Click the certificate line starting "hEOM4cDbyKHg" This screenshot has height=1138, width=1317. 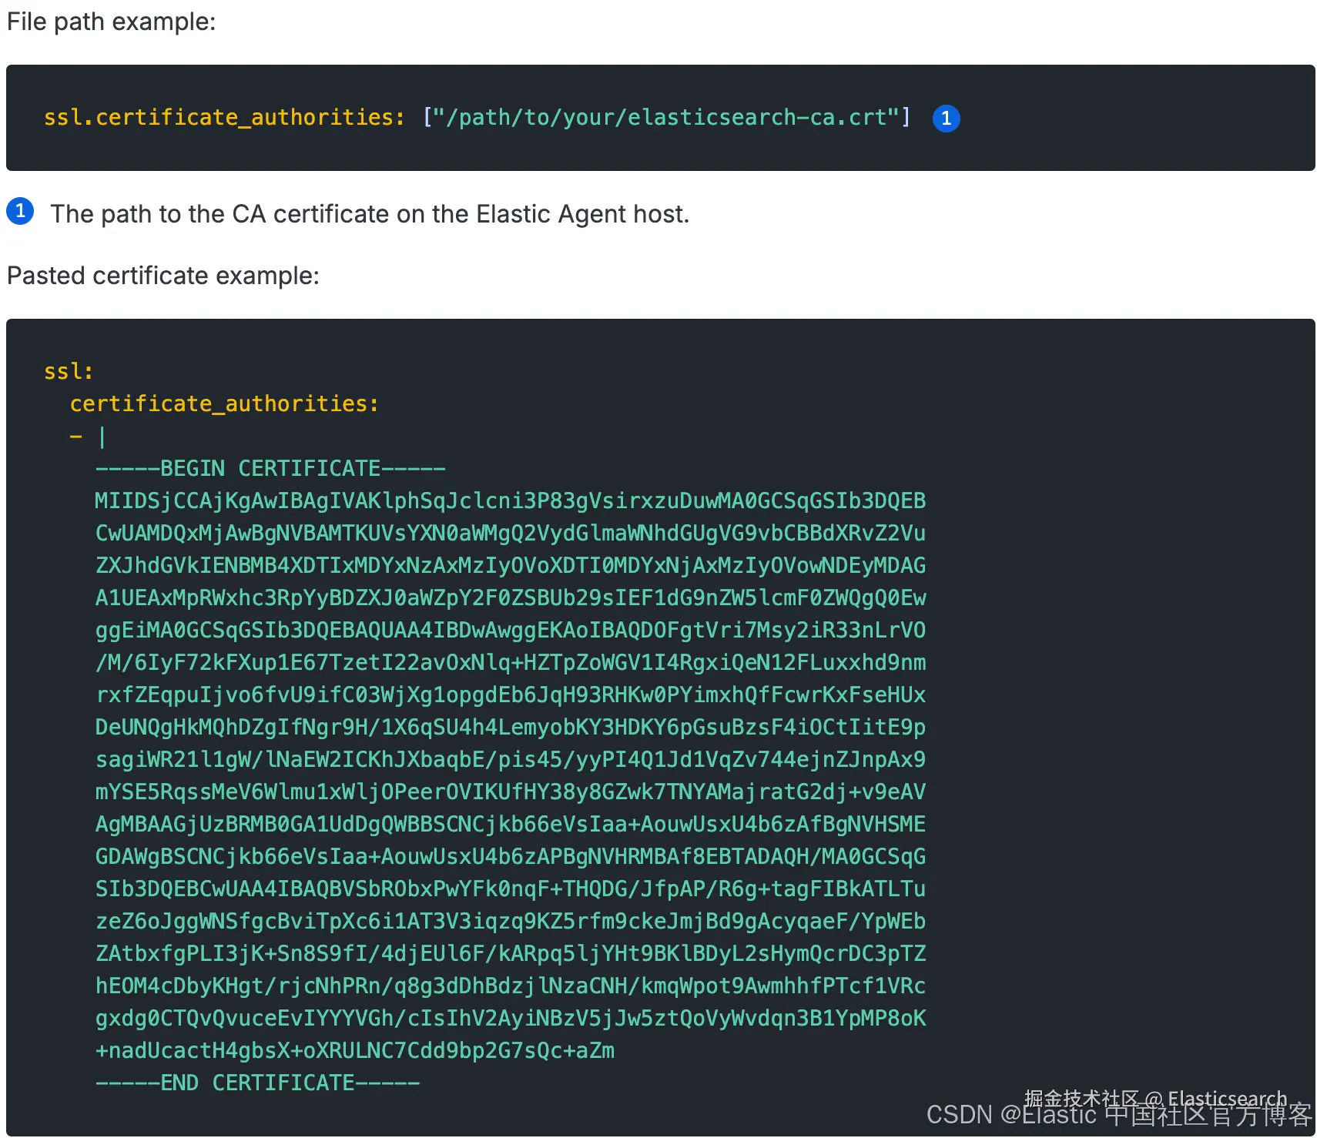[x=511, y=986]
